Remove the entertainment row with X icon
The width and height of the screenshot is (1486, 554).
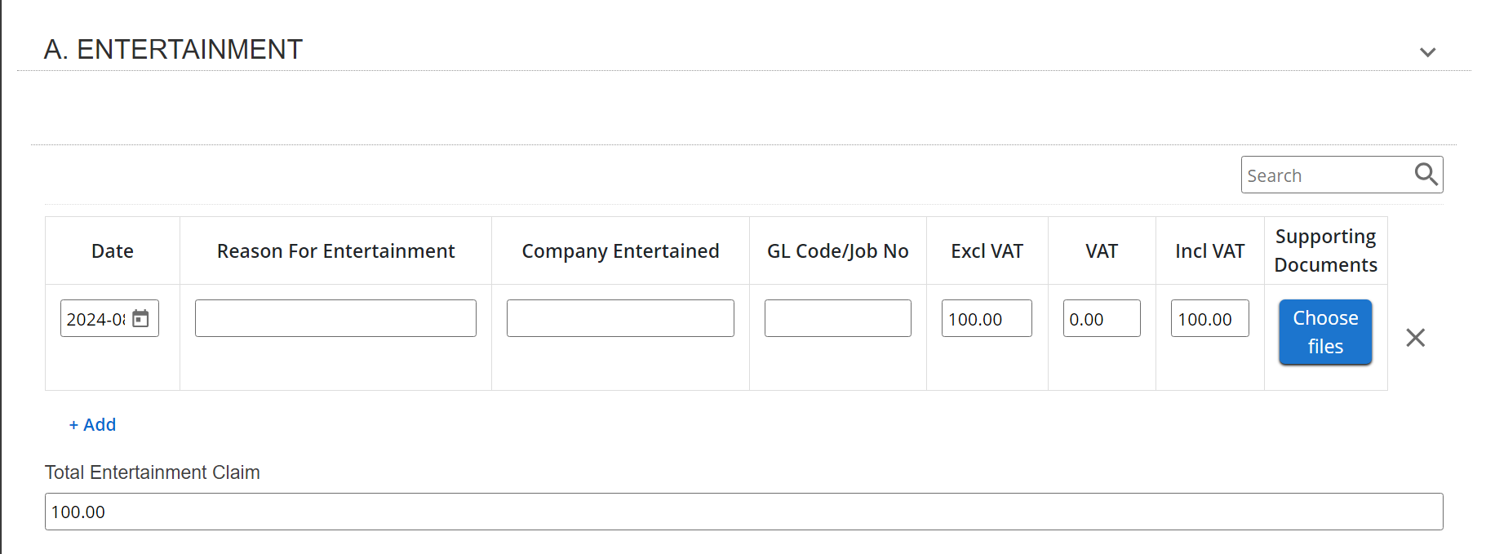coord(1415,338)
